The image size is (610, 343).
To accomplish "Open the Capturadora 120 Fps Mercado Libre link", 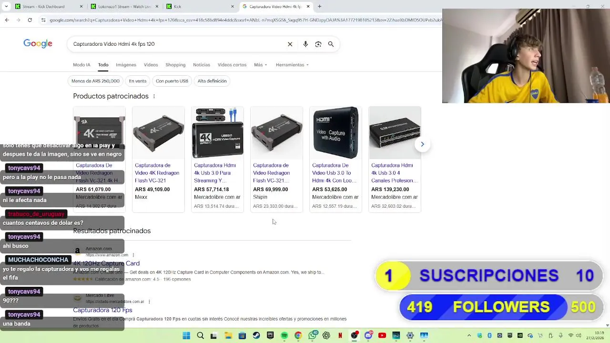I will click(102, 310).
